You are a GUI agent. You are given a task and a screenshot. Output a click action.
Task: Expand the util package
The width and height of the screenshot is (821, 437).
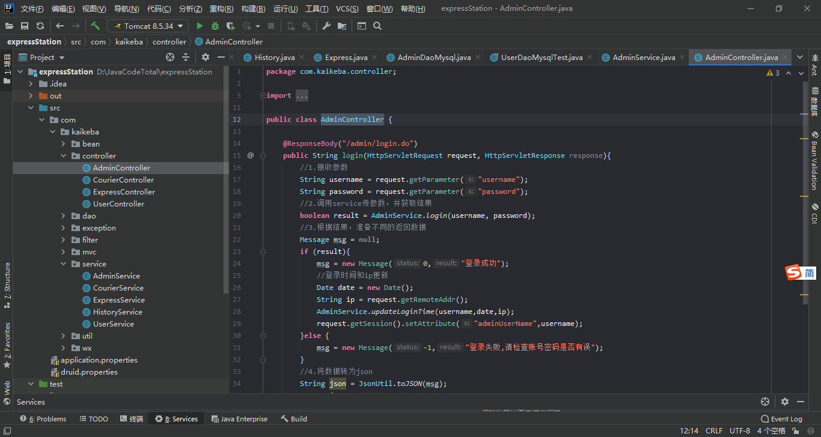coord(64,336)
